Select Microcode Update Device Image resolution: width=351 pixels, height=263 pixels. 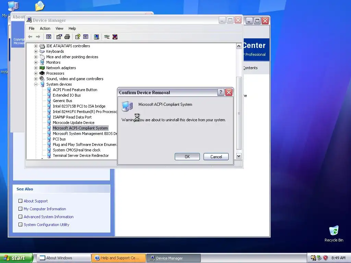[74, 123]
